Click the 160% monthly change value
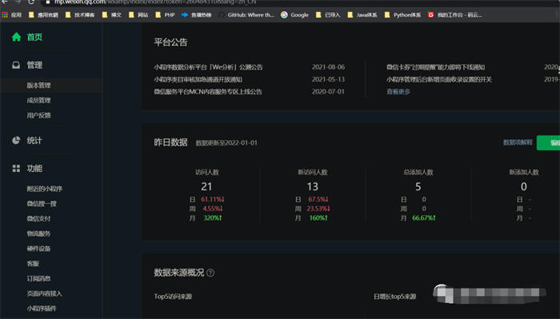 pyautogui.click(x=318, y=217)
